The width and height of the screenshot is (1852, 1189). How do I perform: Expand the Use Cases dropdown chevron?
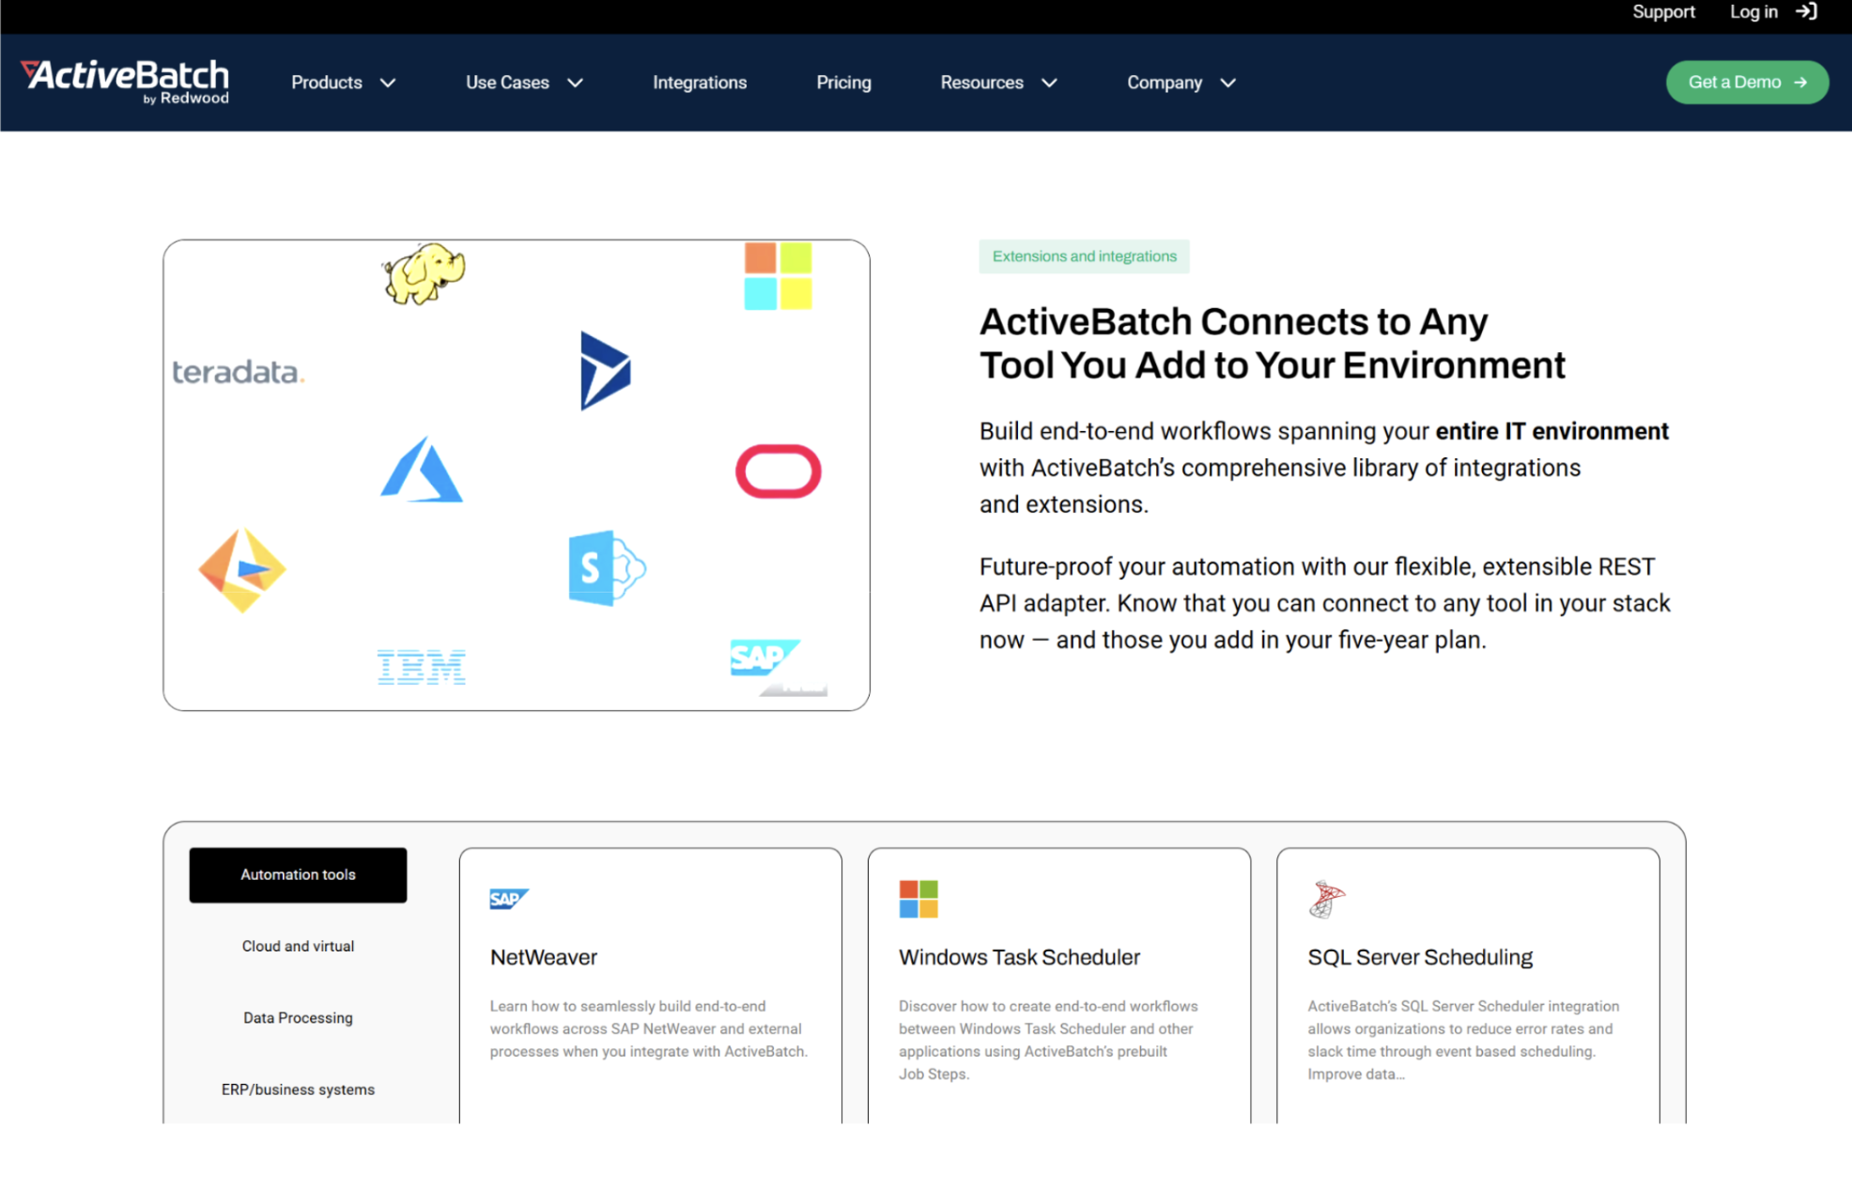pos(576,83)
